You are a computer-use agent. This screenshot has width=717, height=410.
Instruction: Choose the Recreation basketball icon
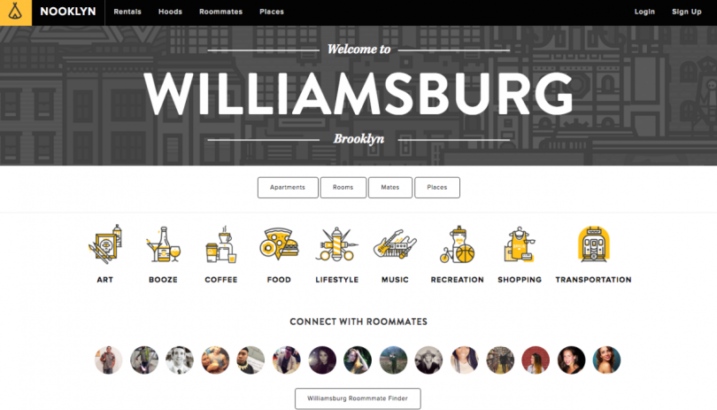pyautogui.click(x=458, y=244)
